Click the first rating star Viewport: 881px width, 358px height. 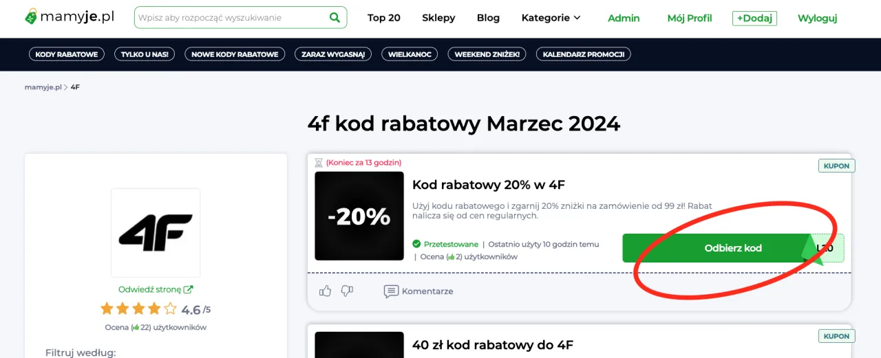(107, 309)
